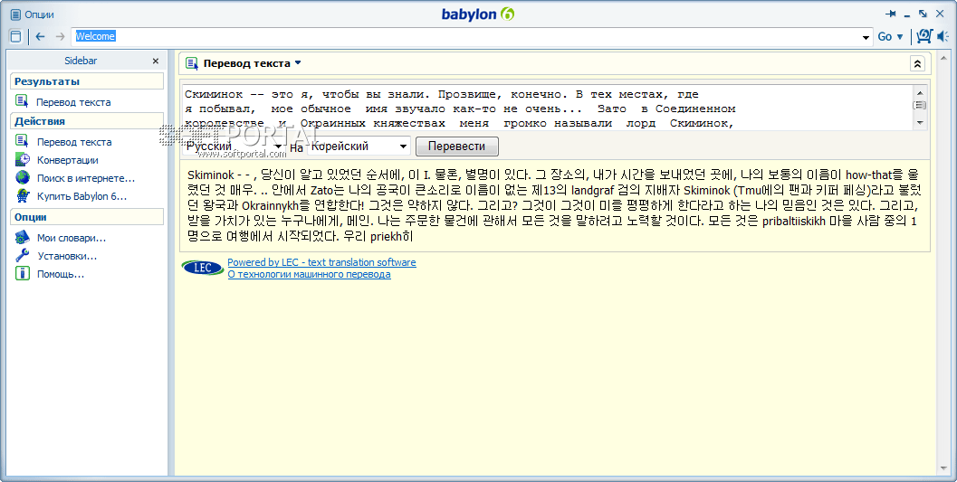This screenshot has height=482, width=957.
Task: Click the LEC logo
Action: [203, 268]
